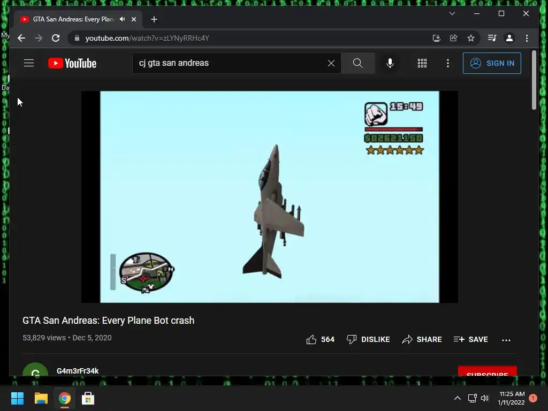Mute tab via speaker icon
The width and height of the screenshot is (548, 411).
123,19
